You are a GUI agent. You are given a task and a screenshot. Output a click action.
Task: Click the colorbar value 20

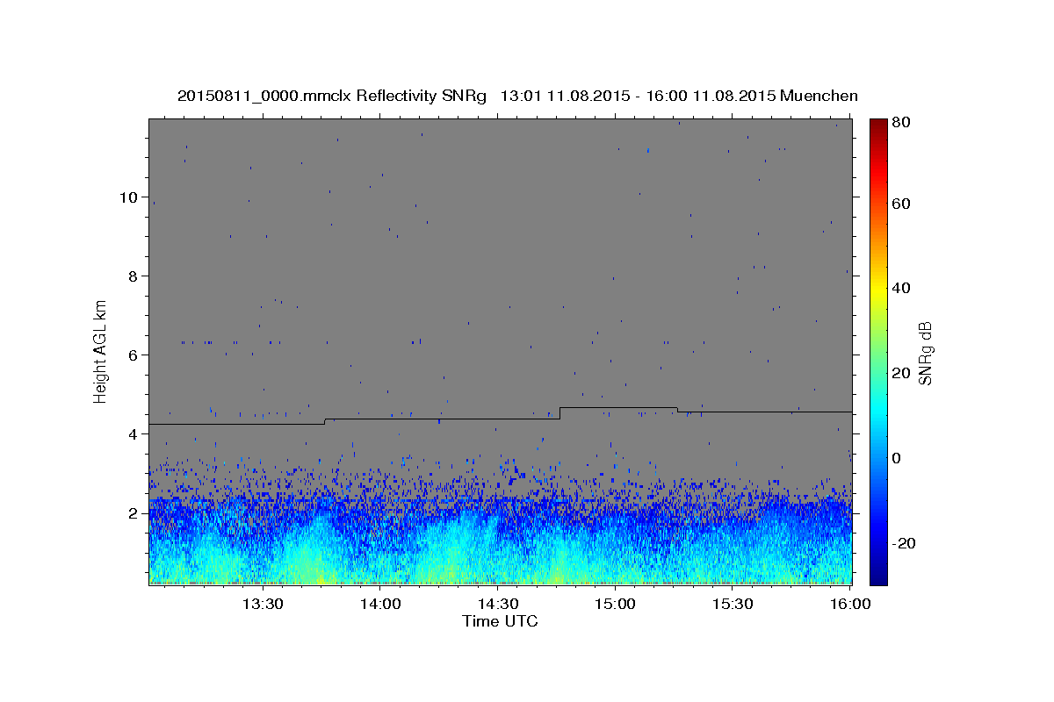click(x=902, y=374)
